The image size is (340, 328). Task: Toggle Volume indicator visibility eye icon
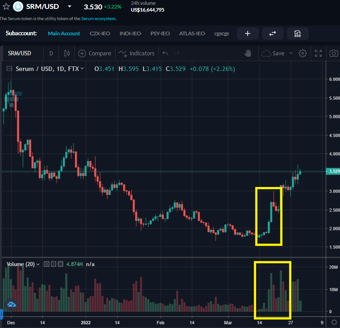coord(46,264)
